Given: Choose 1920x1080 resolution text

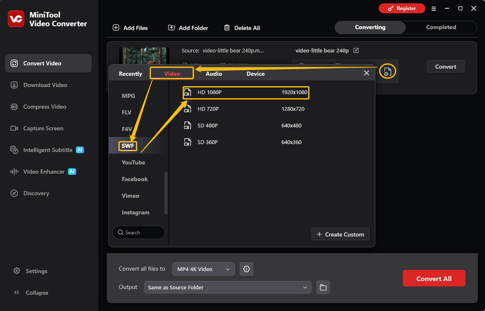Looking at the screenshot, I should 294,92.
